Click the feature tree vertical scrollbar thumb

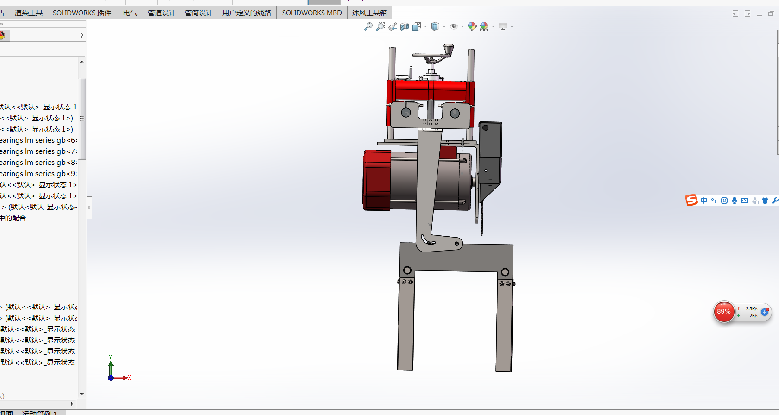point(82,119)
